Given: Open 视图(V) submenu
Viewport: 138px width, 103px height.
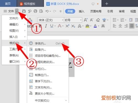Looking at the screenshot, I should [14, 31].
